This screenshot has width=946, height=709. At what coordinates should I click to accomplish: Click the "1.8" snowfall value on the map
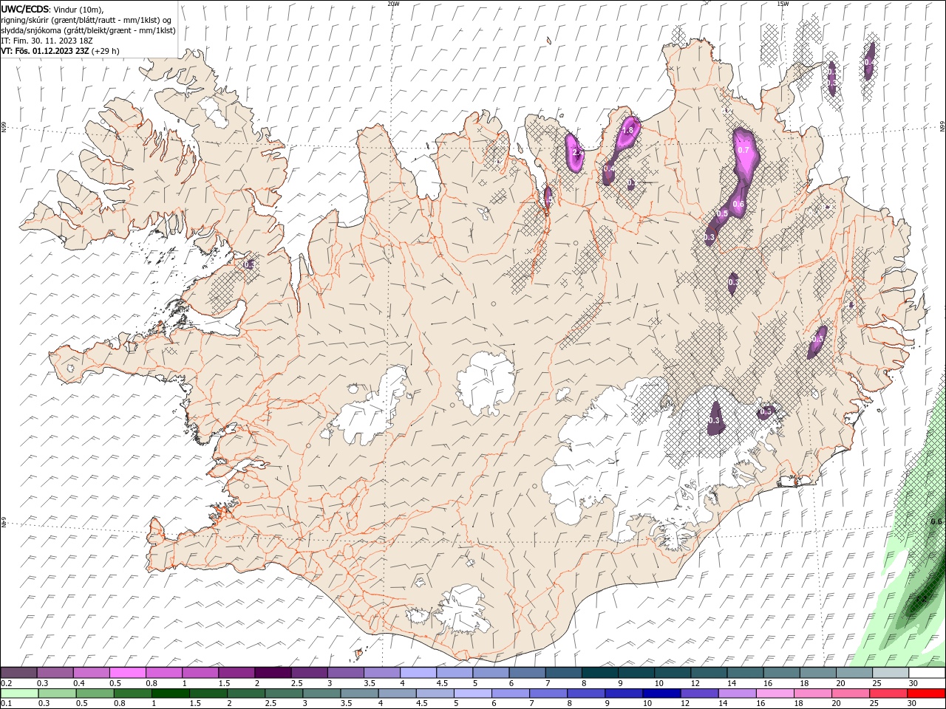[628, 130]
